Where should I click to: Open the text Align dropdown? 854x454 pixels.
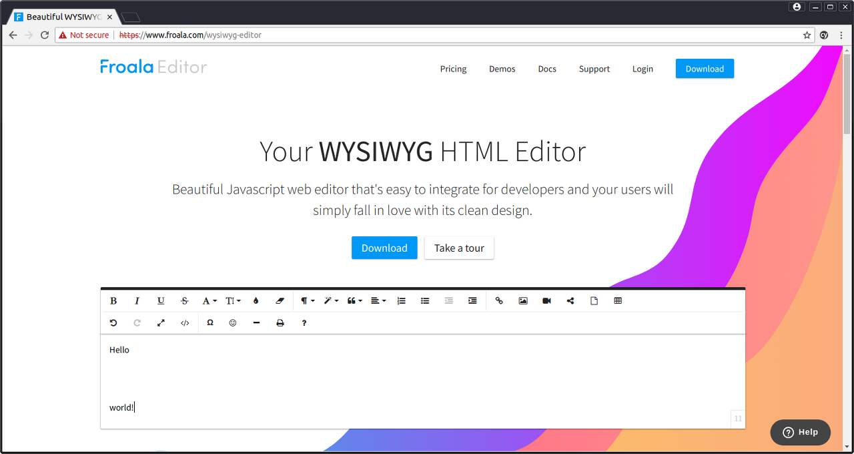(378, 301)
